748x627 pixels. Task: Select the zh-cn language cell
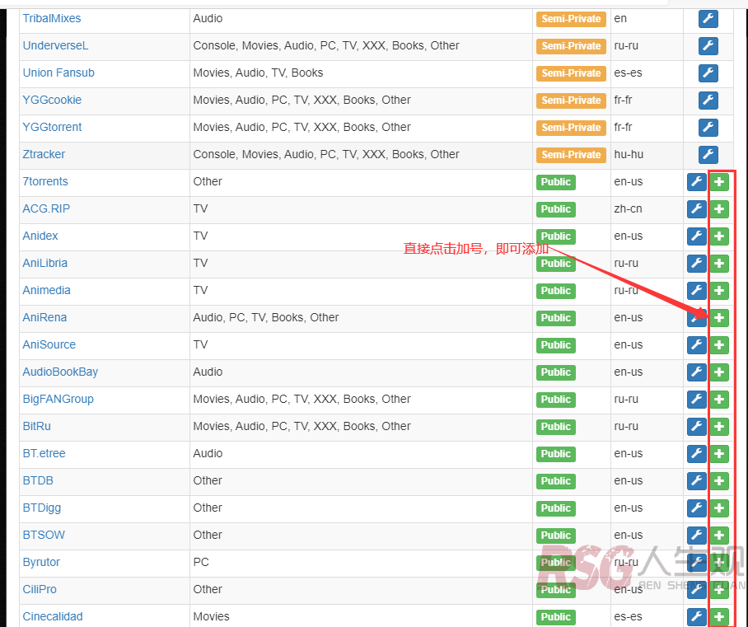point(628,209)
